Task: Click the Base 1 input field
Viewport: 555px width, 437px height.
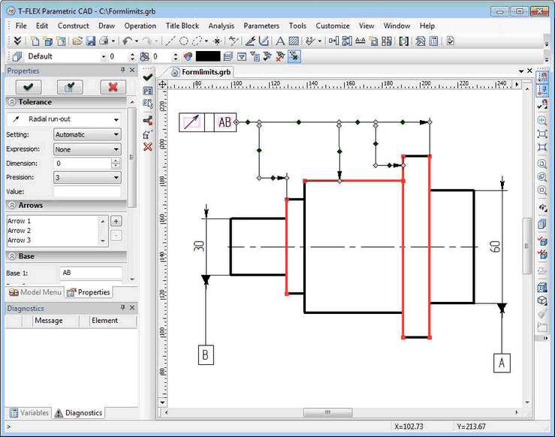Action: pos(90,273)
